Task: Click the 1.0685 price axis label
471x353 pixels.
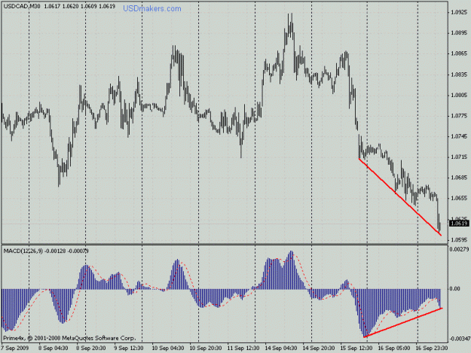Action: pos(458,178)
